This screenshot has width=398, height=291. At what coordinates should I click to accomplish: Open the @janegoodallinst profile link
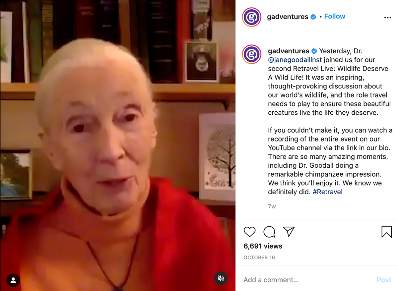pos(295,60)
